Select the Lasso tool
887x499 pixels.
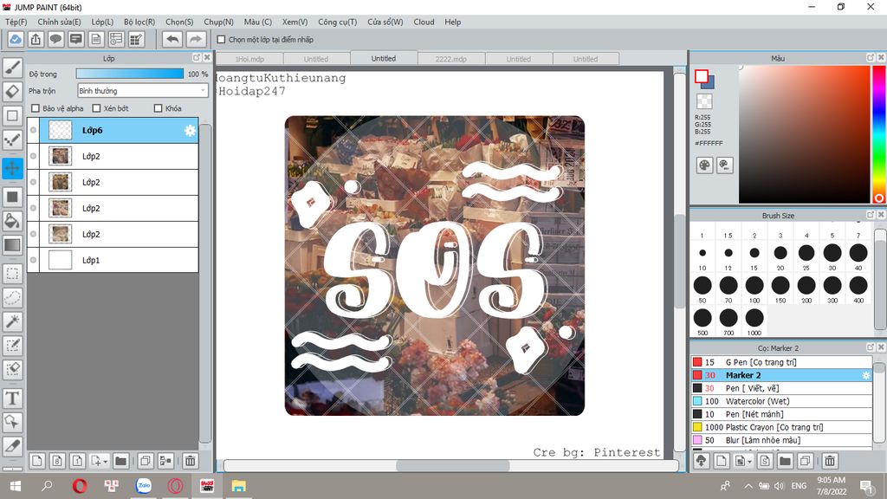click(12, 298)
